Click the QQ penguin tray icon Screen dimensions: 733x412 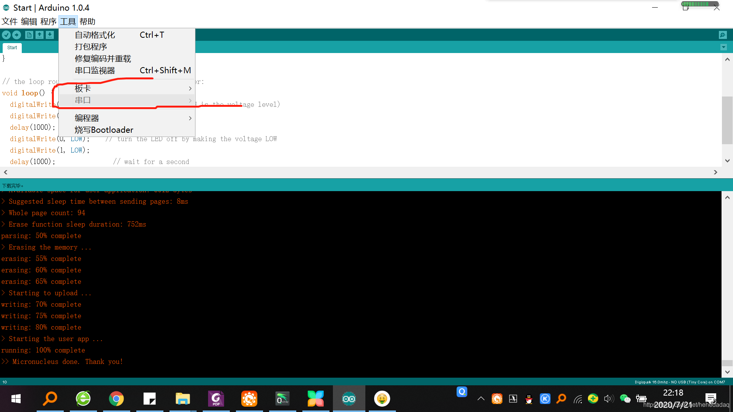529,399
